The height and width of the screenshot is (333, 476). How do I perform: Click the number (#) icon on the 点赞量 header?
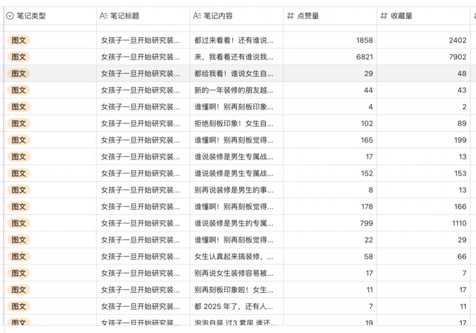(x=290, y=16)
